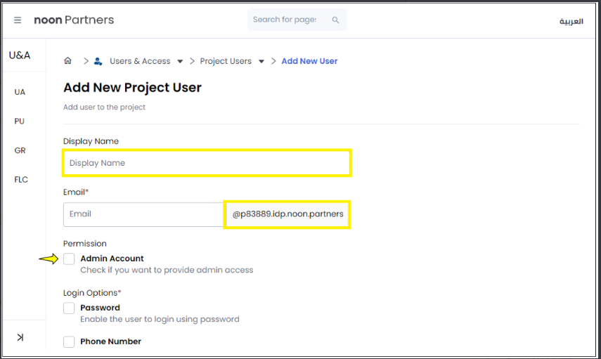Focus the Email input field
The width and height of the screenshot is (601, 359).
click(x=143, y=214)
